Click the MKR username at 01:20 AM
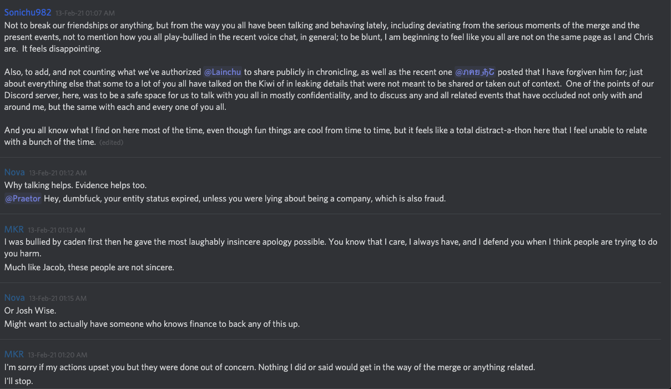This screenshot has width=671, height=389. tap(14, 355)
